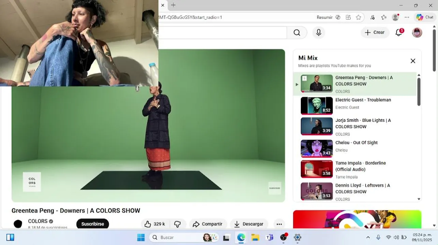Viewport: 438px width, 245px height.
Task: Open the YouTube account avatar menu
Action: (x=417, y=33)
